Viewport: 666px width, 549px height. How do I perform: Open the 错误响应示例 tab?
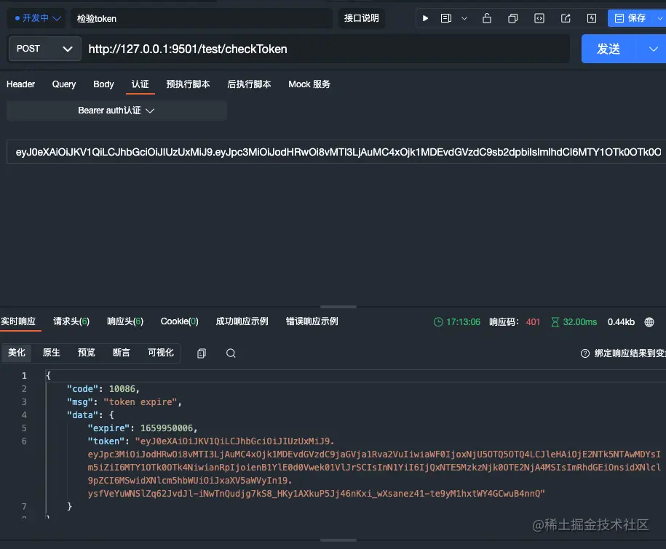312,321
